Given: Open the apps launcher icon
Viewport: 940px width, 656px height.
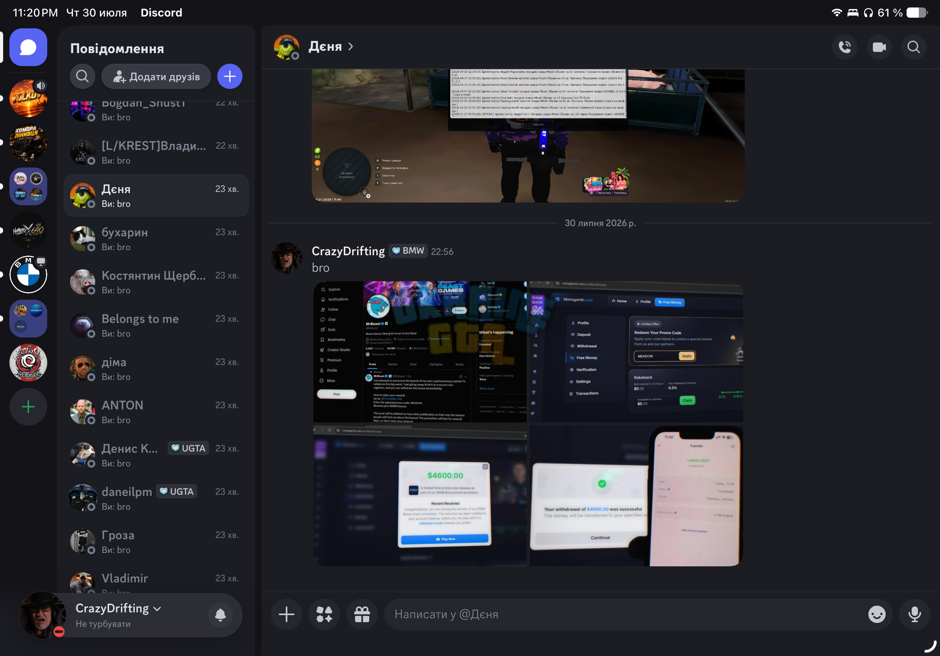Looking at the screenshot, I should click(324, 614).
